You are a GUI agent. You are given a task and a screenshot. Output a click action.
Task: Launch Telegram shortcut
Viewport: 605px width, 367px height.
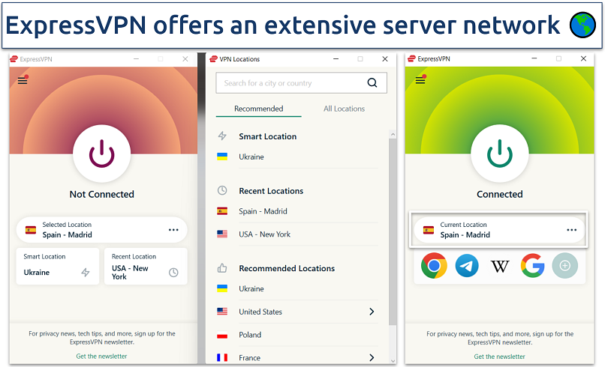coord(467,266)
